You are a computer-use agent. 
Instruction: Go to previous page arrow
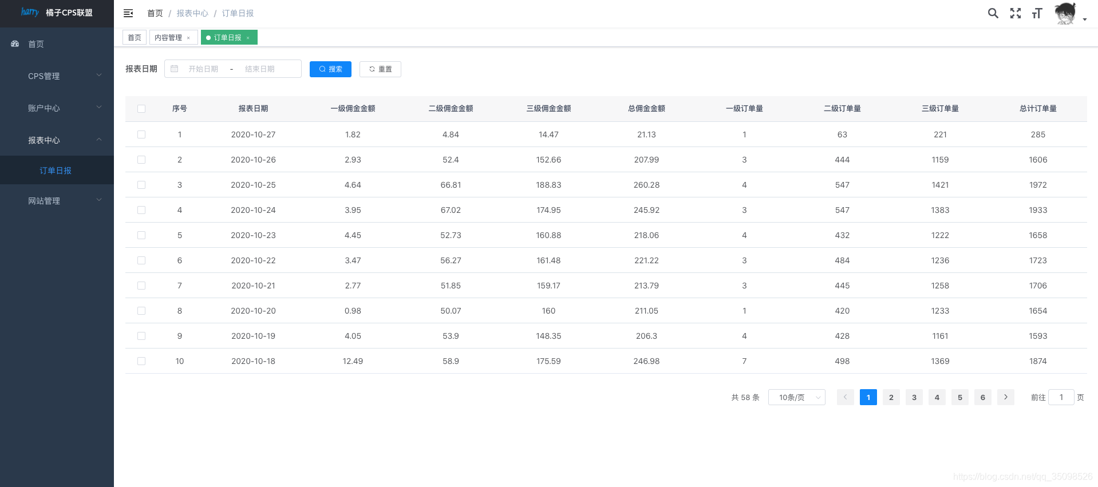[845, 397]
